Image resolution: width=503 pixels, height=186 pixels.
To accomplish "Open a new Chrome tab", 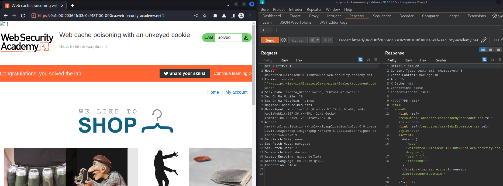I will click(73, 5).
